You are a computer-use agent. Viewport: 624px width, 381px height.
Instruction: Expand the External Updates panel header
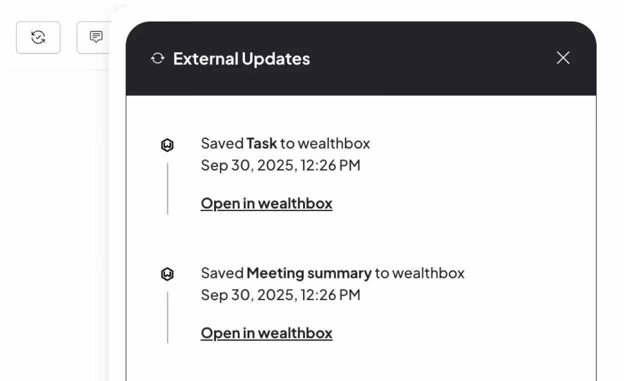pos(241,58)
